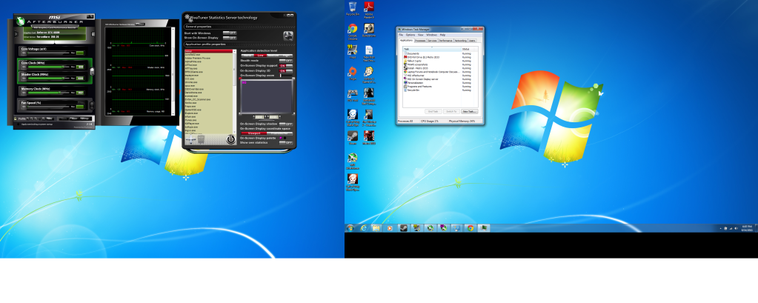
Task: Toggle On-Screen Display support switch
Action: [x=286, y=66]
